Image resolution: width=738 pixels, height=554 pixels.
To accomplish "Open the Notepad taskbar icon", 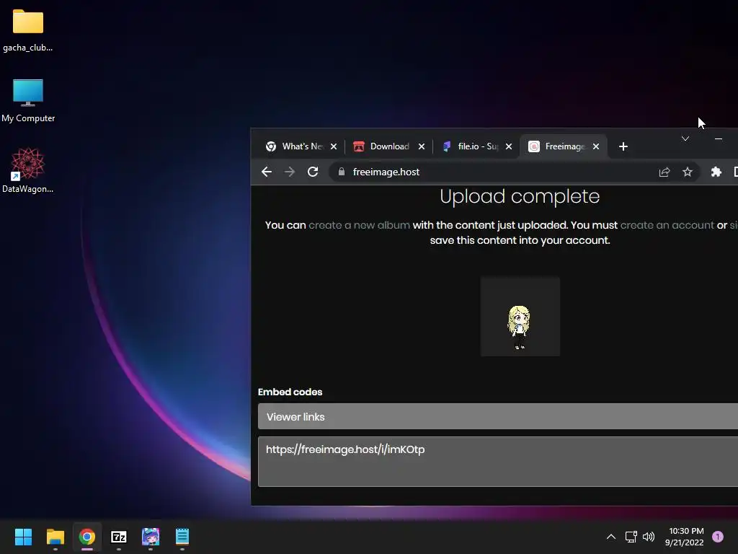I will (x=182, y=537).
